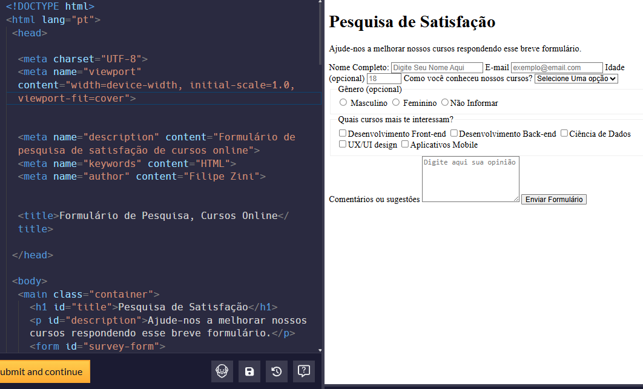Open the Selecione Uma opção dropdown

click(576, 78)
